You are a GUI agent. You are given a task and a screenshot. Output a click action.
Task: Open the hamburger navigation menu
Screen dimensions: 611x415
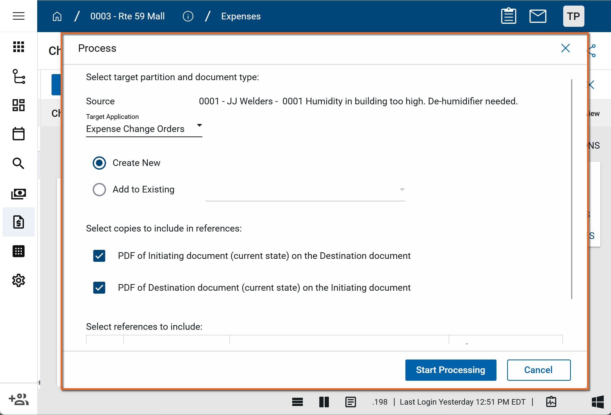pos(19,16)
